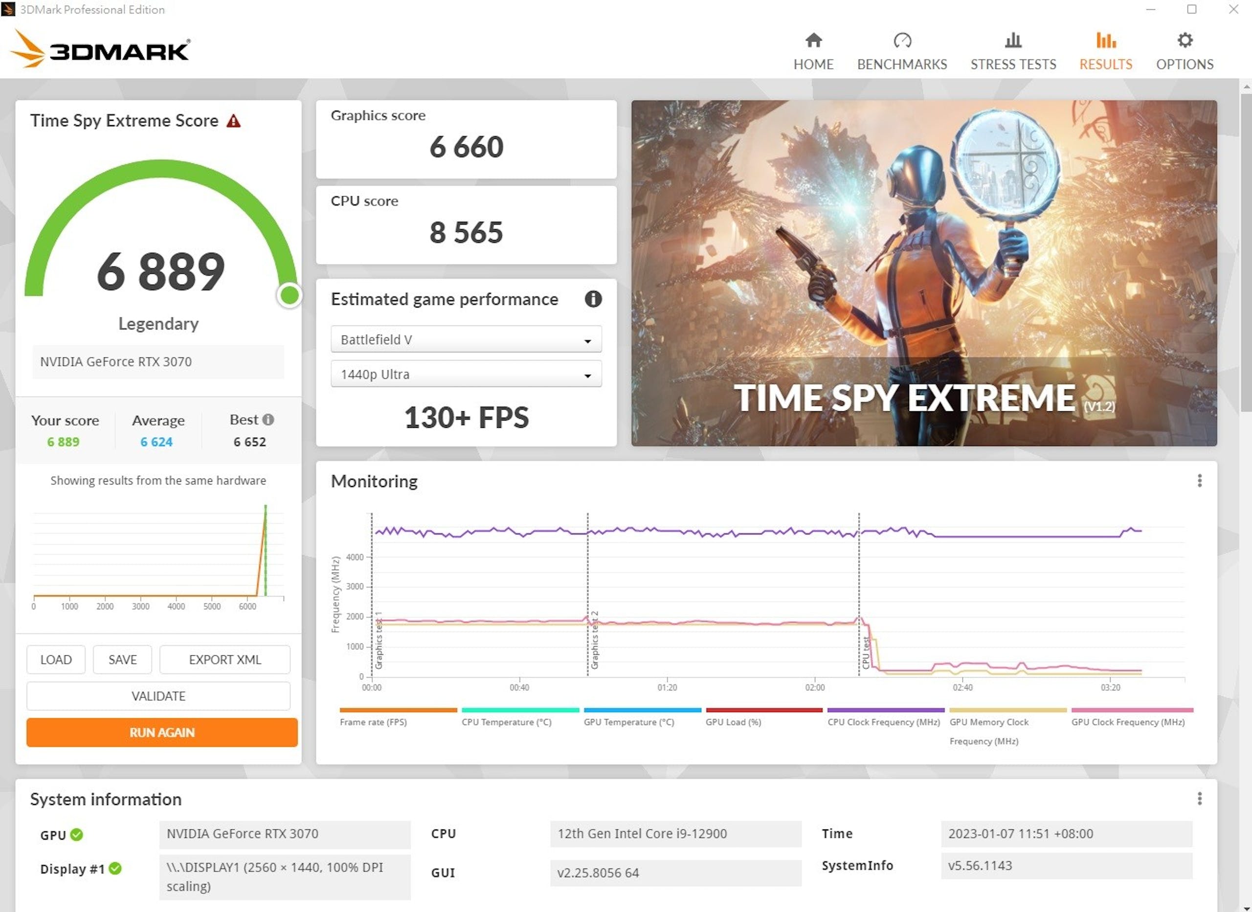This screenshot has width=1252, height=912.
Task: Click the info icon next to Best
Action: [268, 420]
